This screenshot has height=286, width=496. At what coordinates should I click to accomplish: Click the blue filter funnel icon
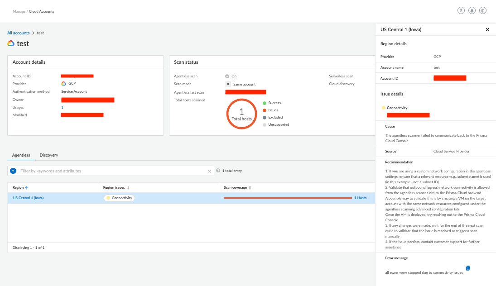pyautogui.click(x=13, y=171)
